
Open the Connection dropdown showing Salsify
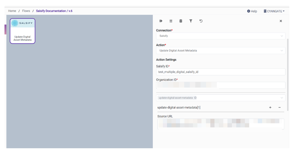click(221, 36)
